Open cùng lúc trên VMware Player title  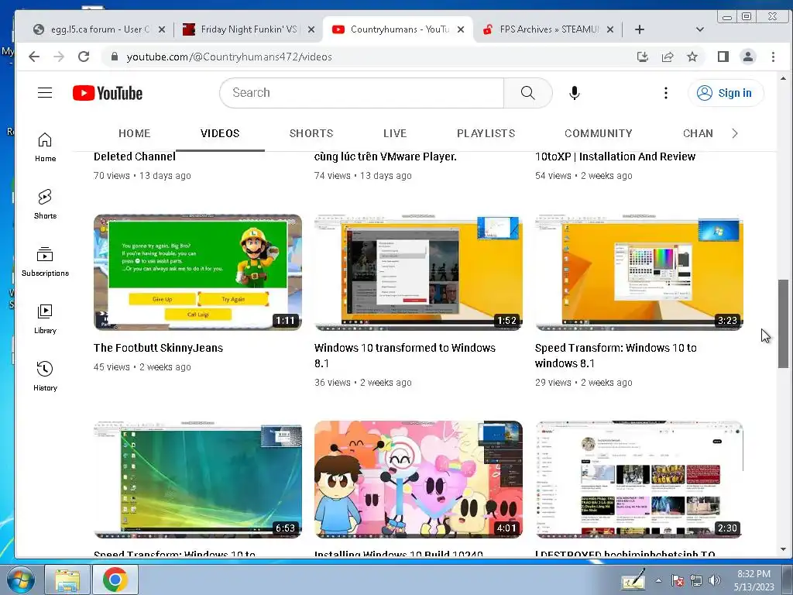386,156
